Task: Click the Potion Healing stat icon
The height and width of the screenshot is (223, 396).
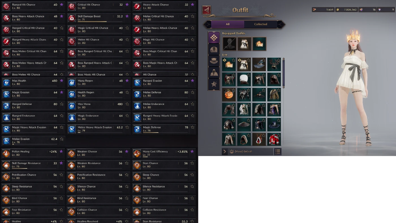Action: (x=6, y=153)
